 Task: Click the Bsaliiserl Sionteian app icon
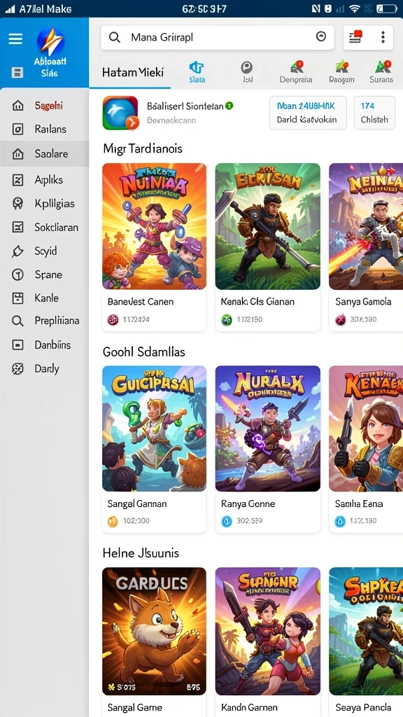pyautogui.click(x=120, y=113)
